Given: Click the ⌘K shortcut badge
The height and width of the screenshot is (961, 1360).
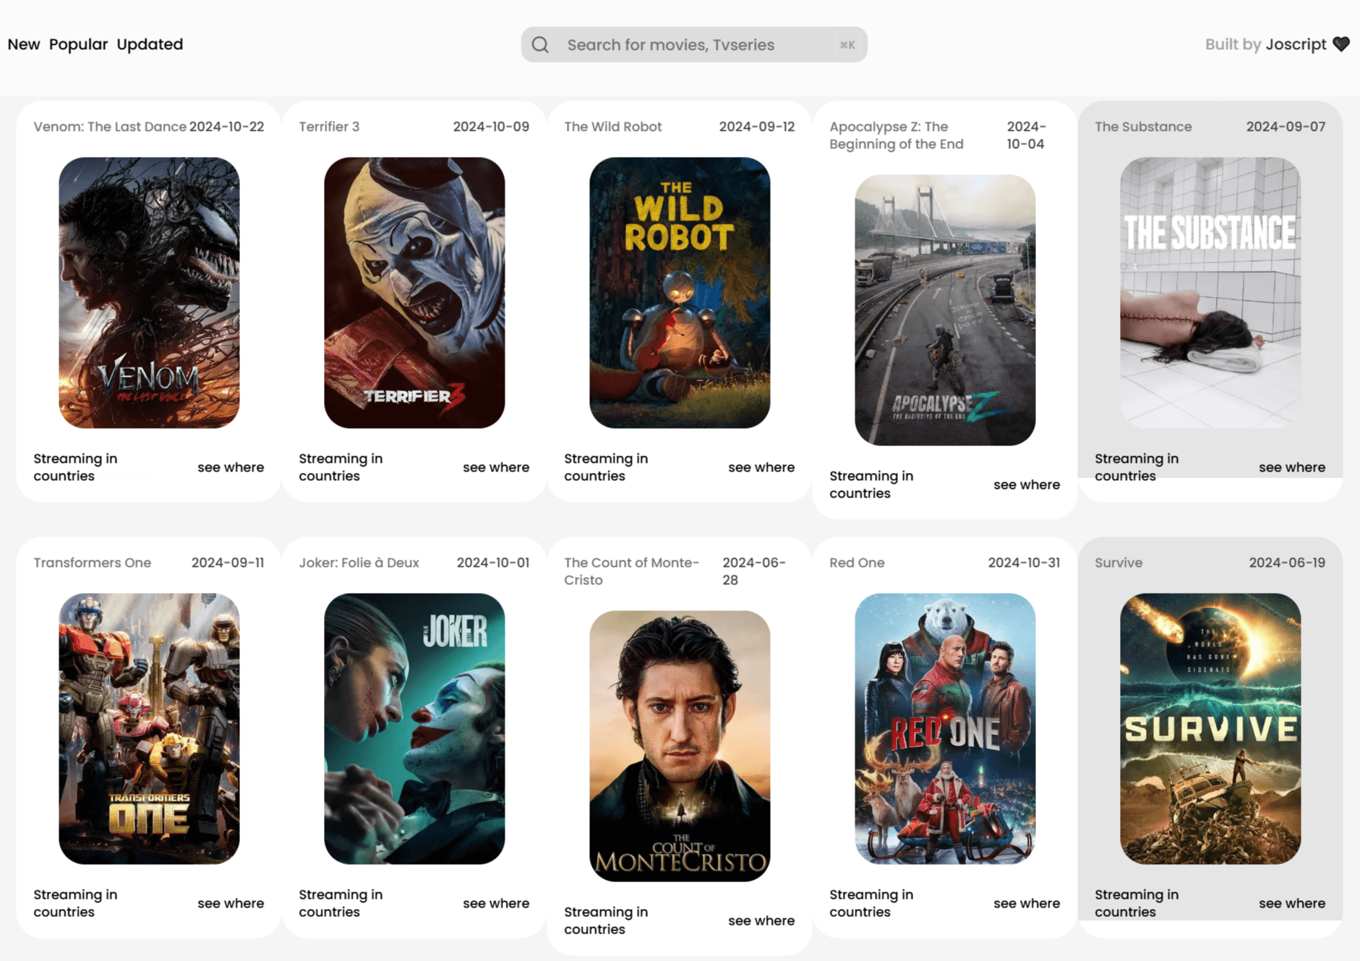Looking at the screenshot, I should point(847,45).
